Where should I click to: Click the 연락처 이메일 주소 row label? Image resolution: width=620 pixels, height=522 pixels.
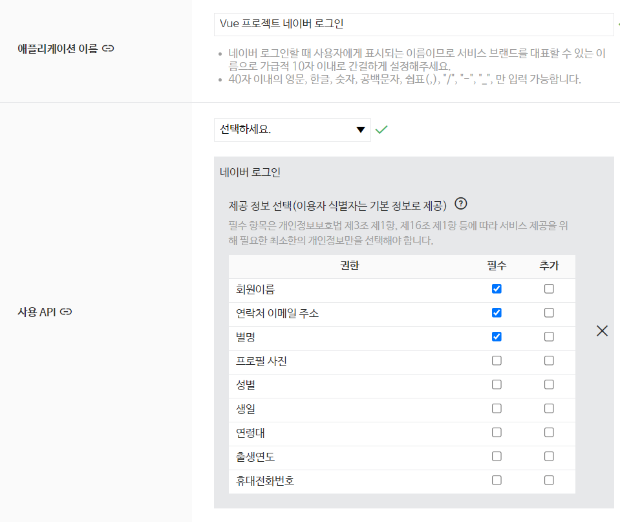tap(277, 314)
